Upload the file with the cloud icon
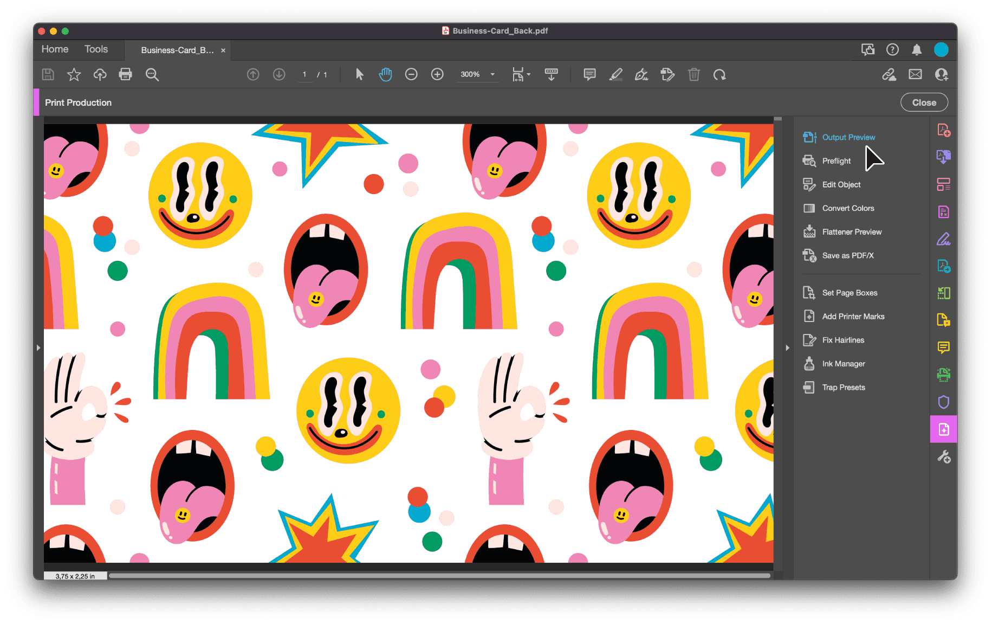 click(x=100, y=74)
